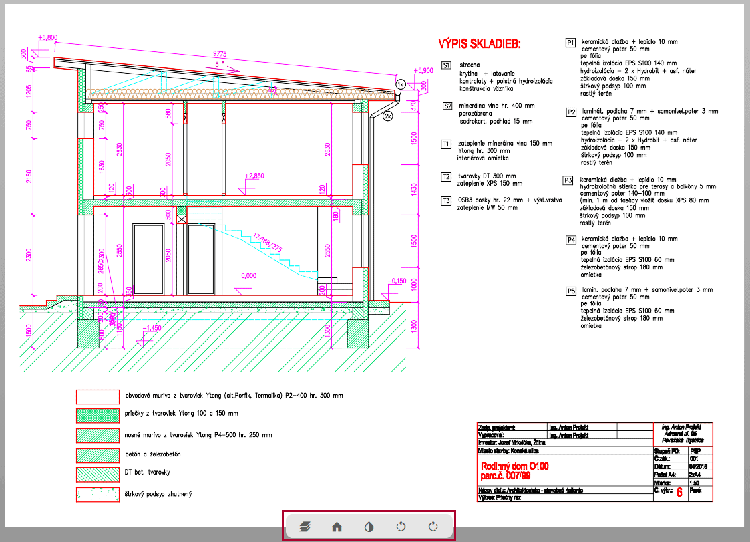
Task: Open the layers panel icon
Action: (x=305, y=527)
